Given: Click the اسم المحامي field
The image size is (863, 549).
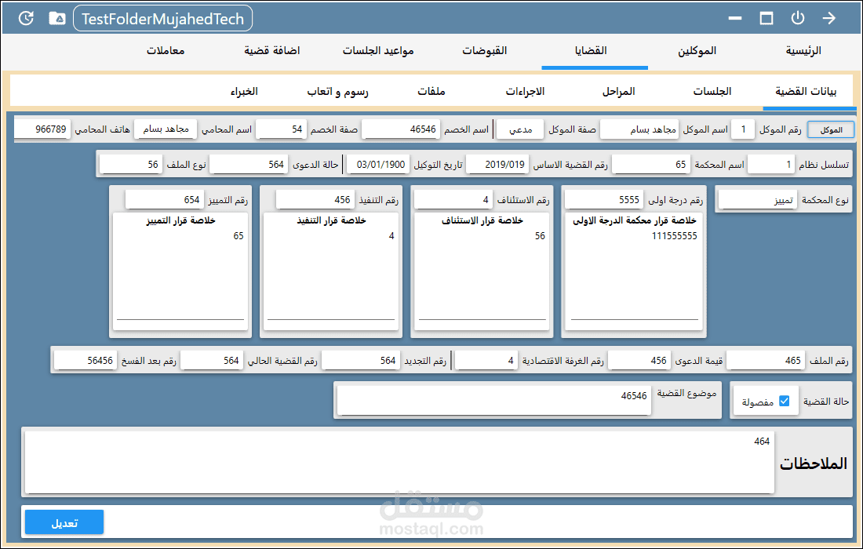Looking at the screenshot, I should click(166, 129).
